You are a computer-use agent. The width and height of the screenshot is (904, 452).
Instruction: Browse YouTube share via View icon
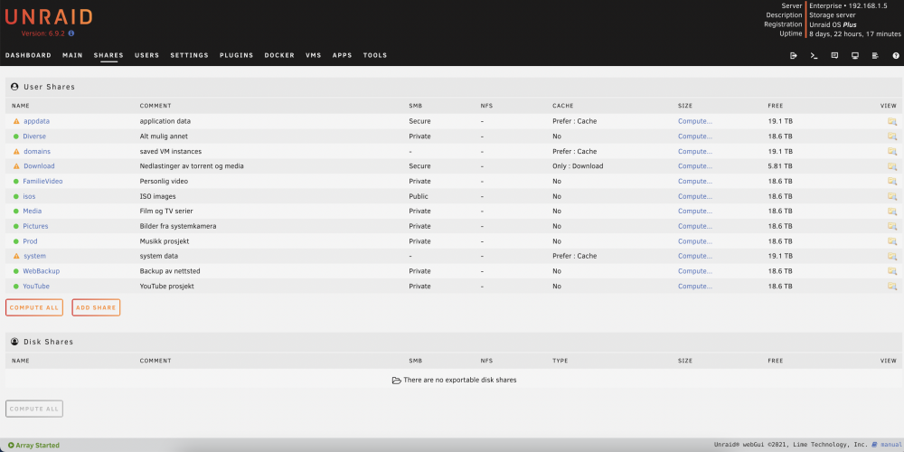click(892, 286)
